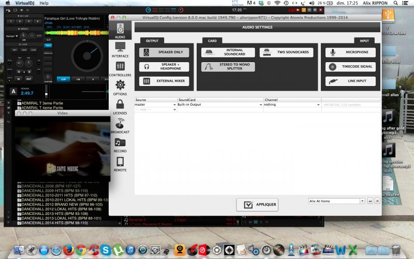Screen dimensions: 414x259
Task: Open the Help menu
Action: (x=44, y=3)
